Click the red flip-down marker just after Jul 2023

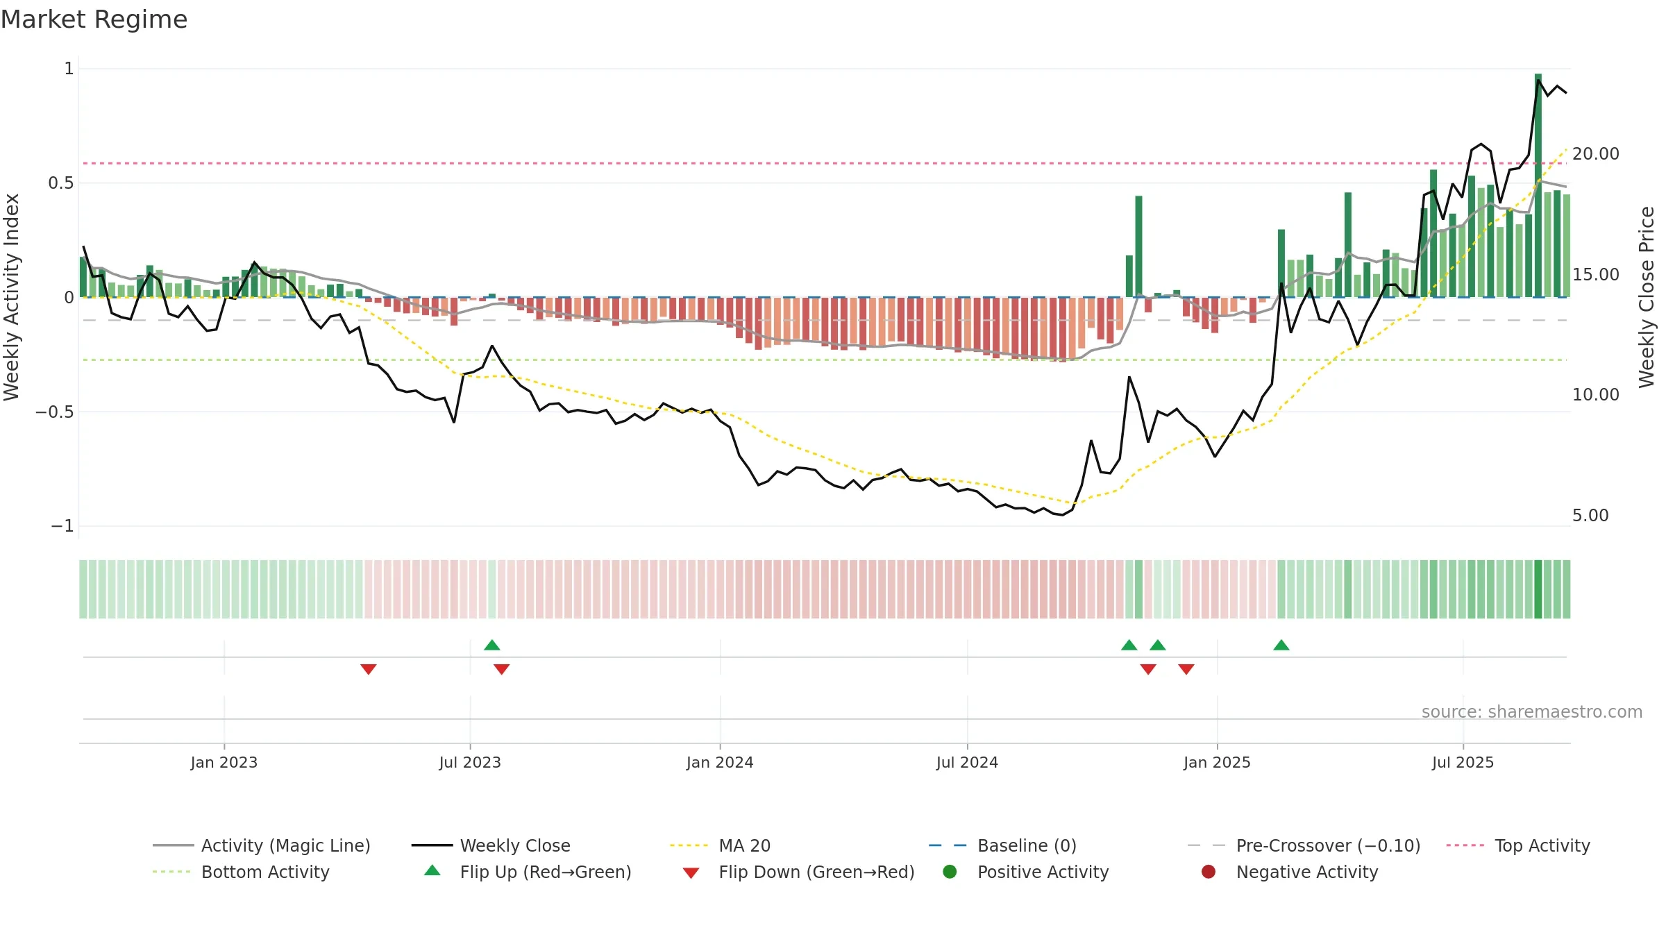tap(502, 669)
